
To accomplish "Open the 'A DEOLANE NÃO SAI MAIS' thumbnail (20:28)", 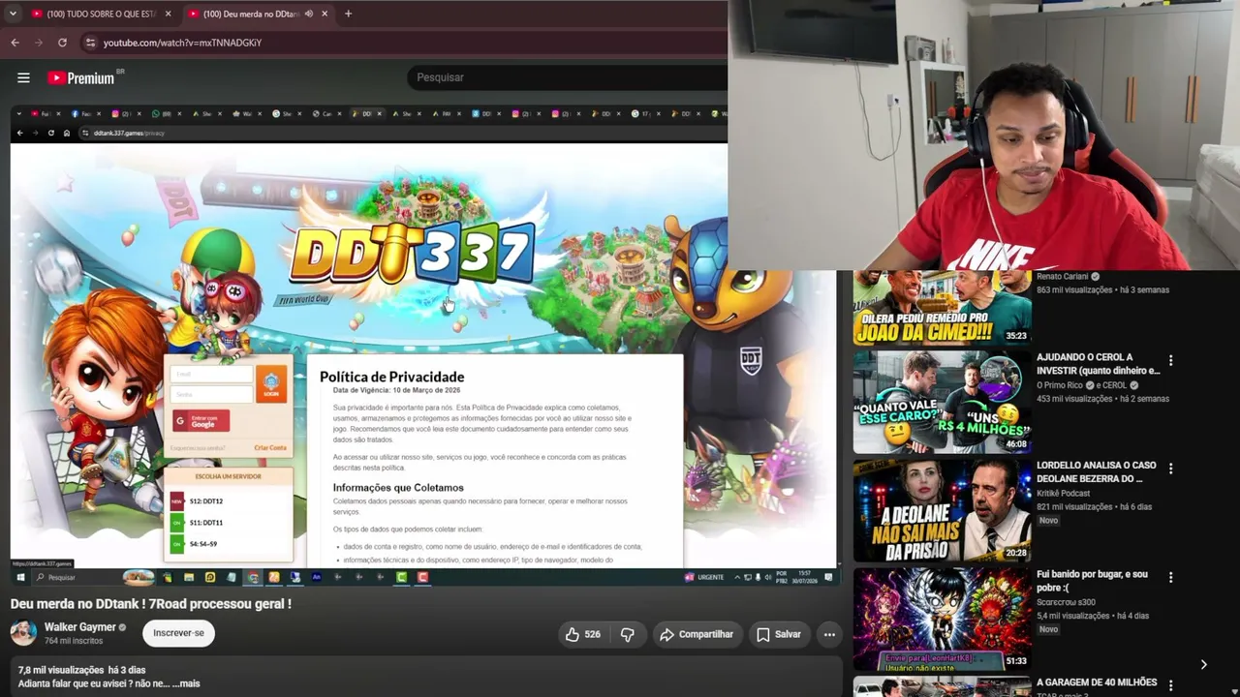I will (x=942, y=510).
